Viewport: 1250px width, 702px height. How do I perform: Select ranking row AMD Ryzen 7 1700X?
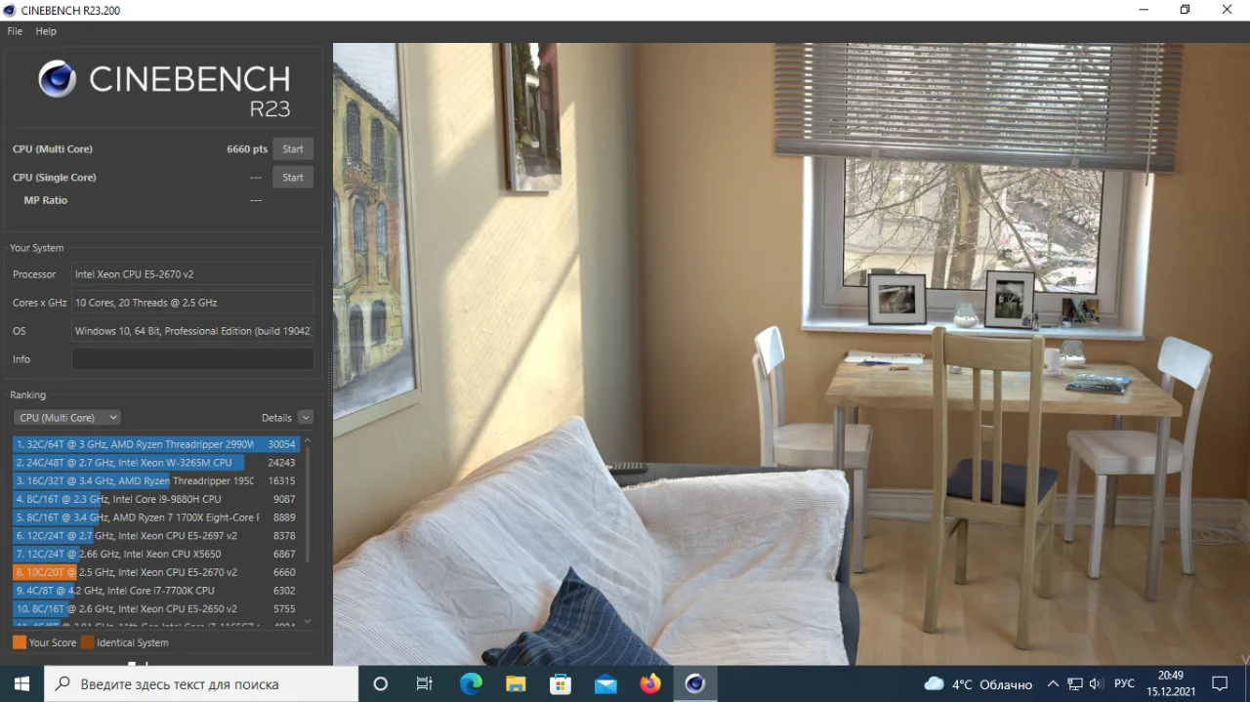tap(156, 517)
